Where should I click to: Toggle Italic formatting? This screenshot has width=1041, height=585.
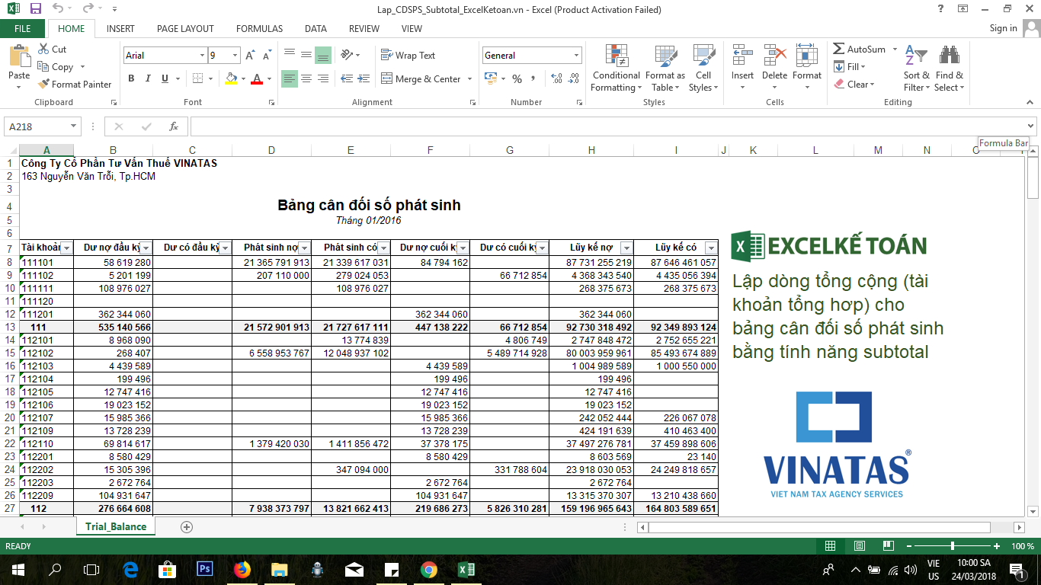pyautogui.click(x=148, y=78)
